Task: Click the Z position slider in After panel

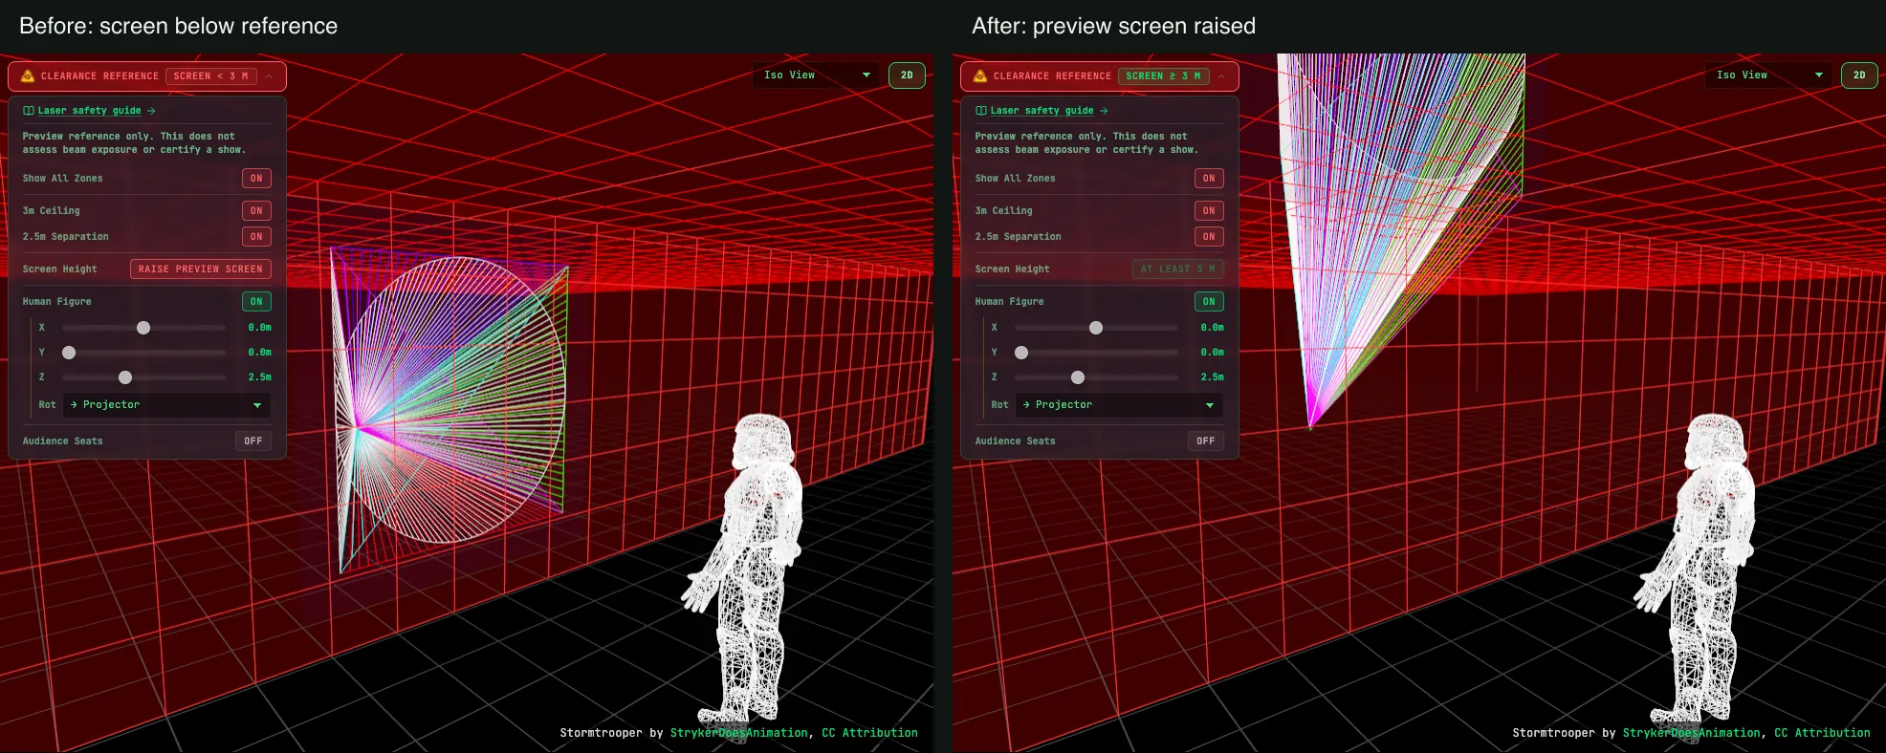Action: pyautogui.click(x=1096, y=377)
